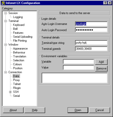Open the Logging category
113x117 pixels.
pyautogui.click(x=18, y=17)
